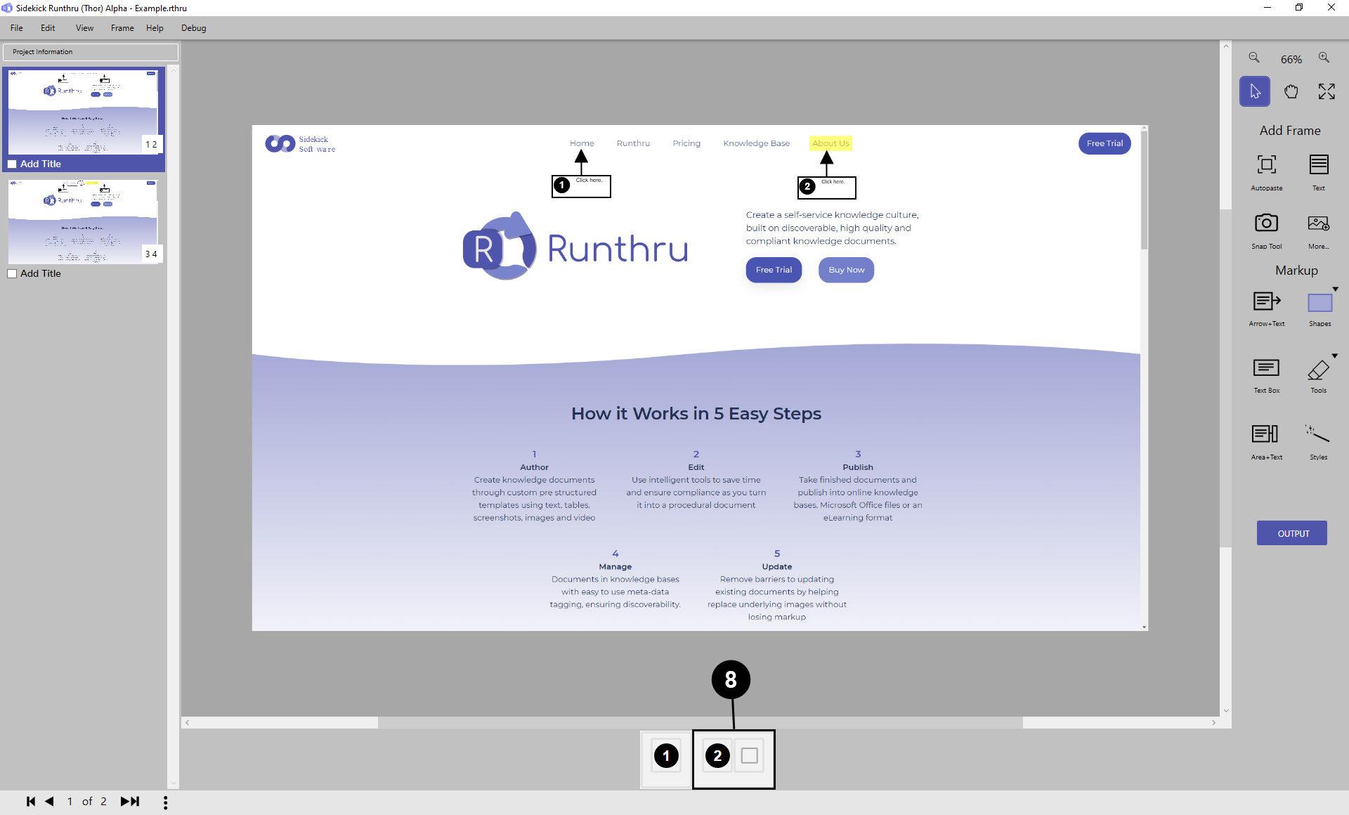The height and width of the screenshot is (815, 1349).
Task: Click the screenshot's inner vertical scrollbar
Action: click(x=1144, y=190)
